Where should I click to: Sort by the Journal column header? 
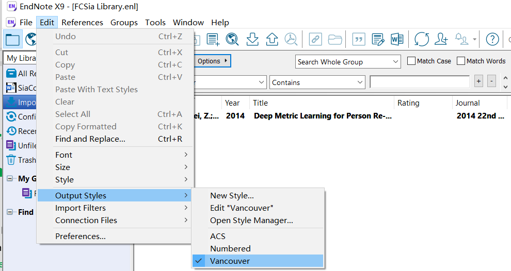click(x=480, y=103)
